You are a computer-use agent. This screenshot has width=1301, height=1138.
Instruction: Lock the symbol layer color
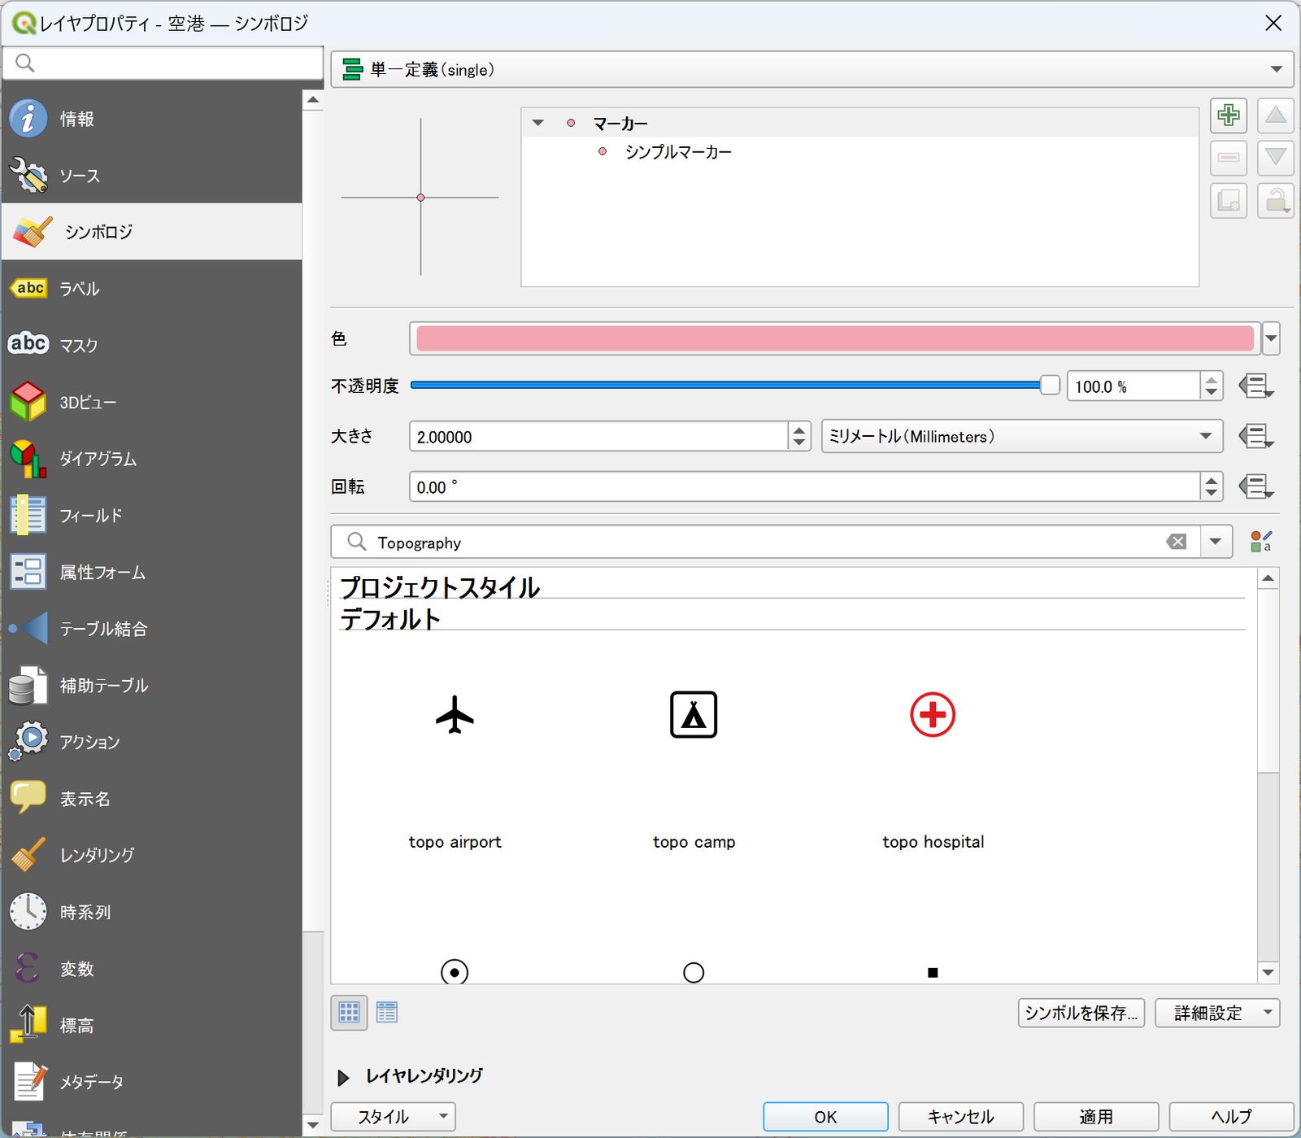(x=1276, y=200)
